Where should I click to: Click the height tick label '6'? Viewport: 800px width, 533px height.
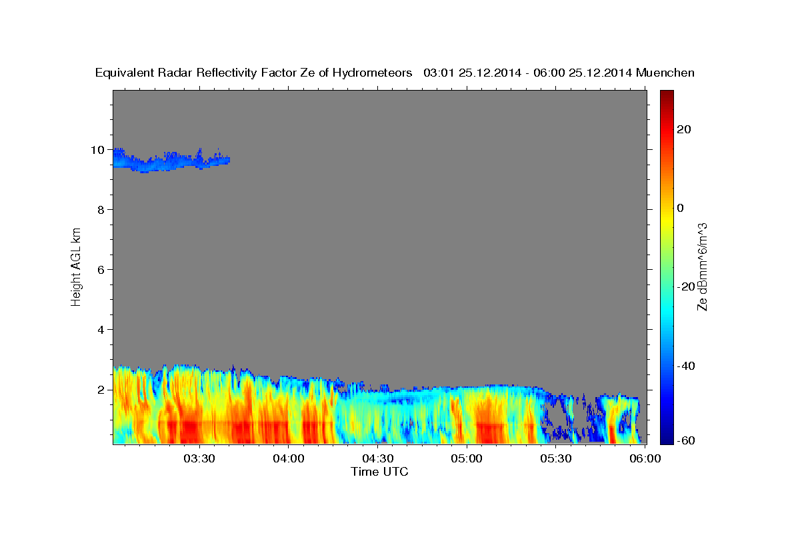(x=101, y=270)
